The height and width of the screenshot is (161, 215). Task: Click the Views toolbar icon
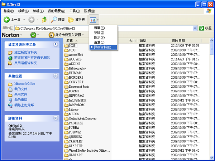[93, 20]
